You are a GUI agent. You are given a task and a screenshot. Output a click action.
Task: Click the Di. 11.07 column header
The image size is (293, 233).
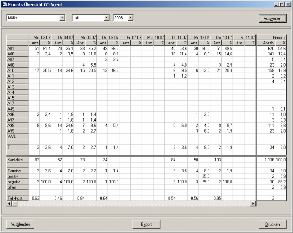pos(176,37)
